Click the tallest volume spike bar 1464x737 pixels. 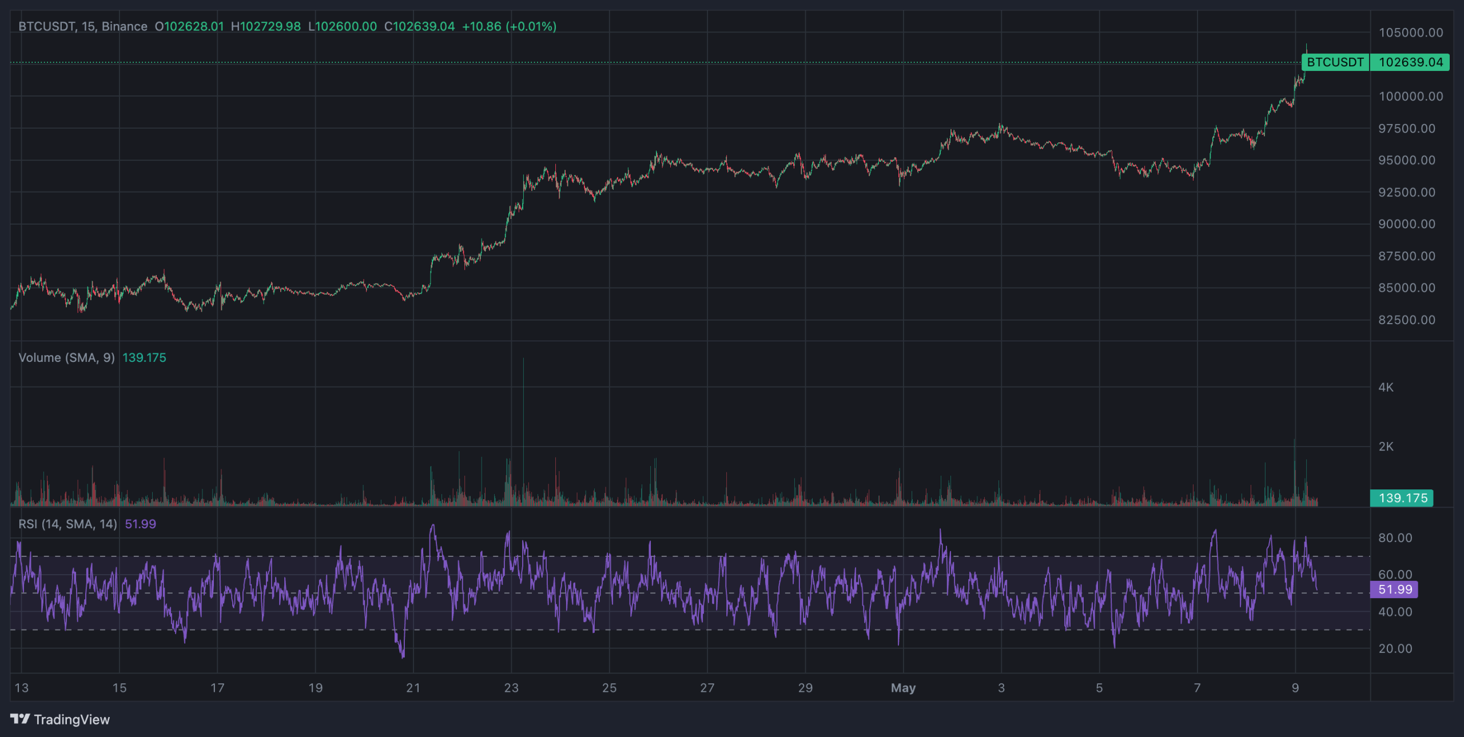tap(523, 432)
